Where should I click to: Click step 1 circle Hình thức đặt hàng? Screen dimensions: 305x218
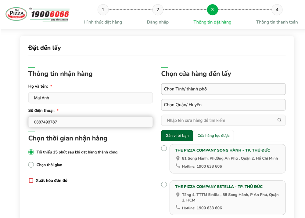pyautogui.click(x=103, y=10)
